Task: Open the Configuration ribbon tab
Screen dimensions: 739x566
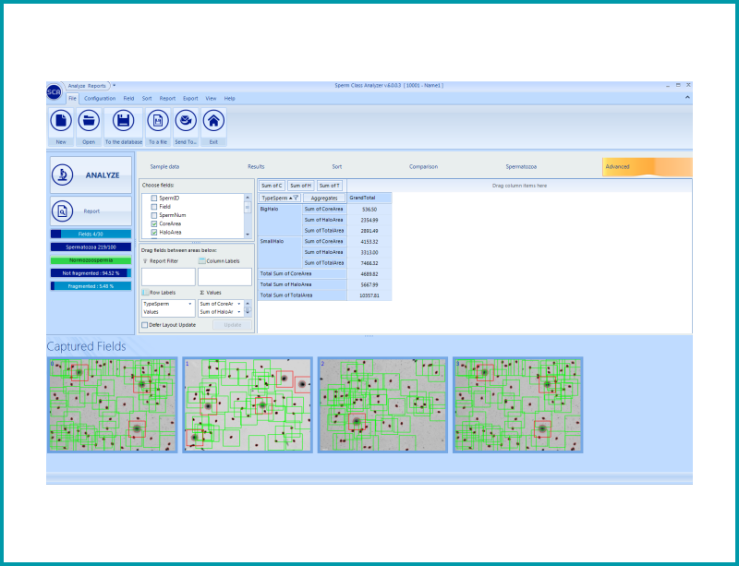Action: [100, 99]
